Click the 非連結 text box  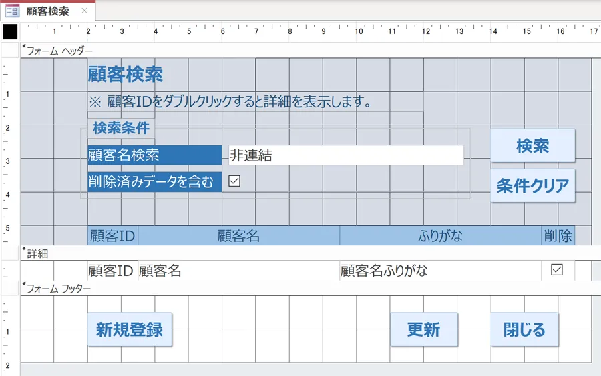(x=346, y=155)
